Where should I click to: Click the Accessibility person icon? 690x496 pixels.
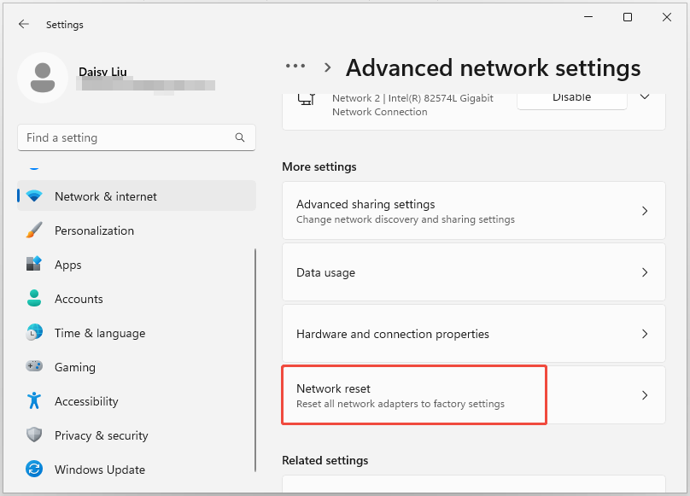click(35, 401)
